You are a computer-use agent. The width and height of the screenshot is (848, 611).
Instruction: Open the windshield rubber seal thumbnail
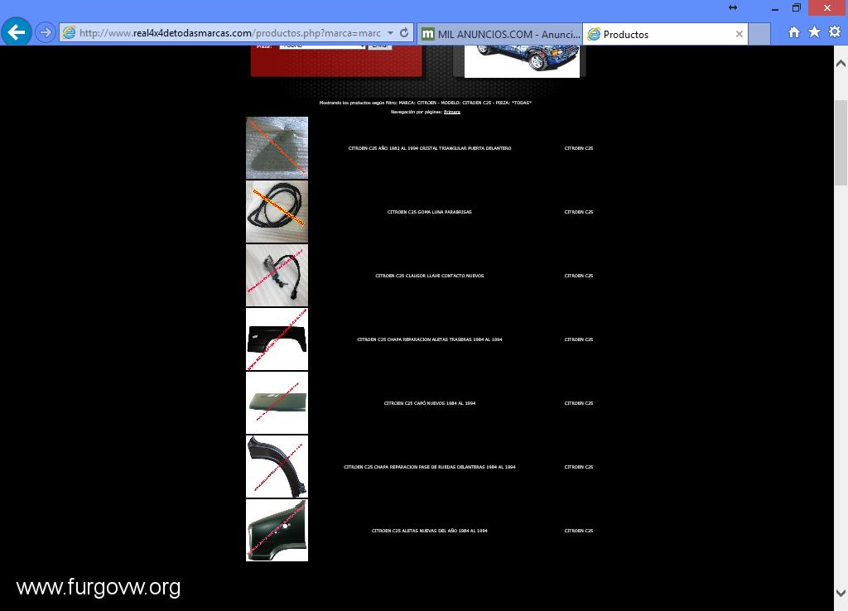pos(277,211)
